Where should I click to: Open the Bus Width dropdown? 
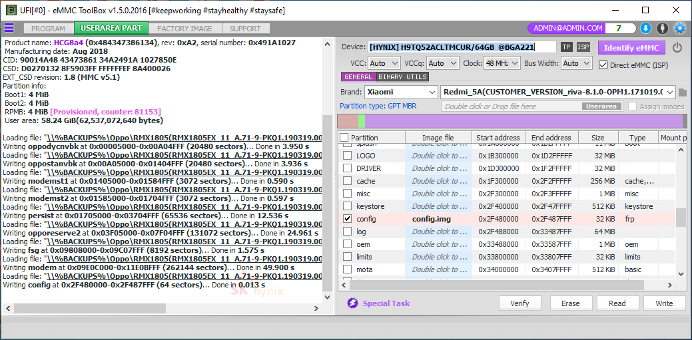(x=576, y=63)
